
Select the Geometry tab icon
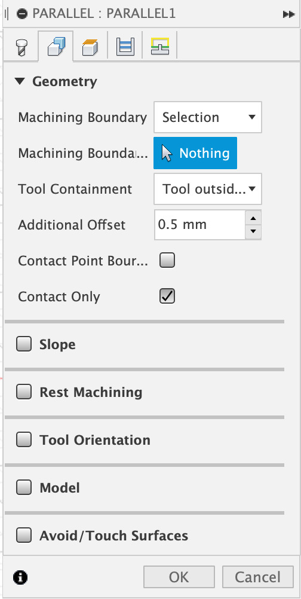(x=56, y=47)
